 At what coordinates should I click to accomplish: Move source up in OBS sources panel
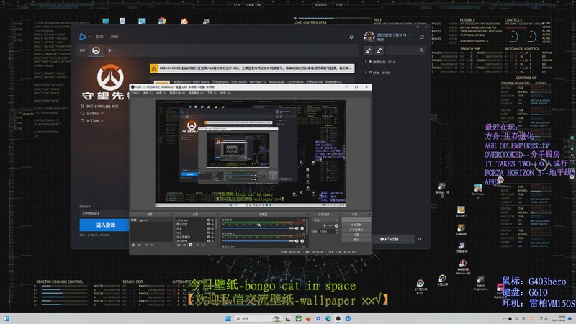click(x=197, y=245)
